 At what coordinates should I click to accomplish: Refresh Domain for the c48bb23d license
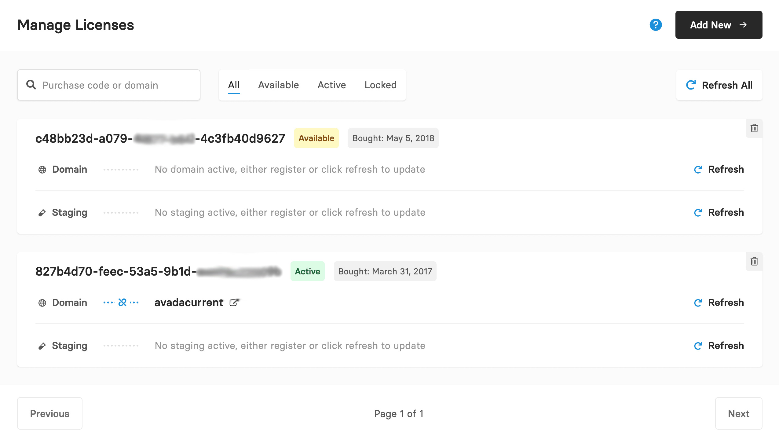[x=719, y=169]
